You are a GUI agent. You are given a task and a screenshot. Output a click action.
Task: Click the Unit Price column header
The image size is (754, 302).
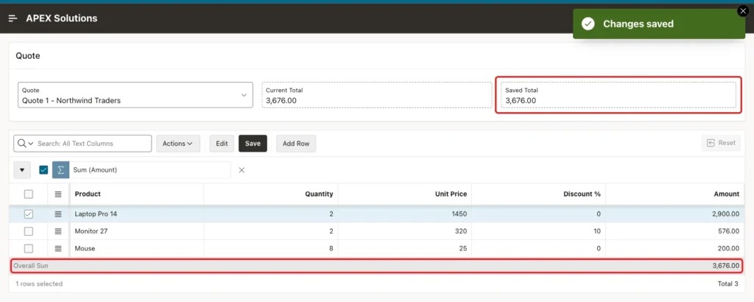(x=405, y=194)
